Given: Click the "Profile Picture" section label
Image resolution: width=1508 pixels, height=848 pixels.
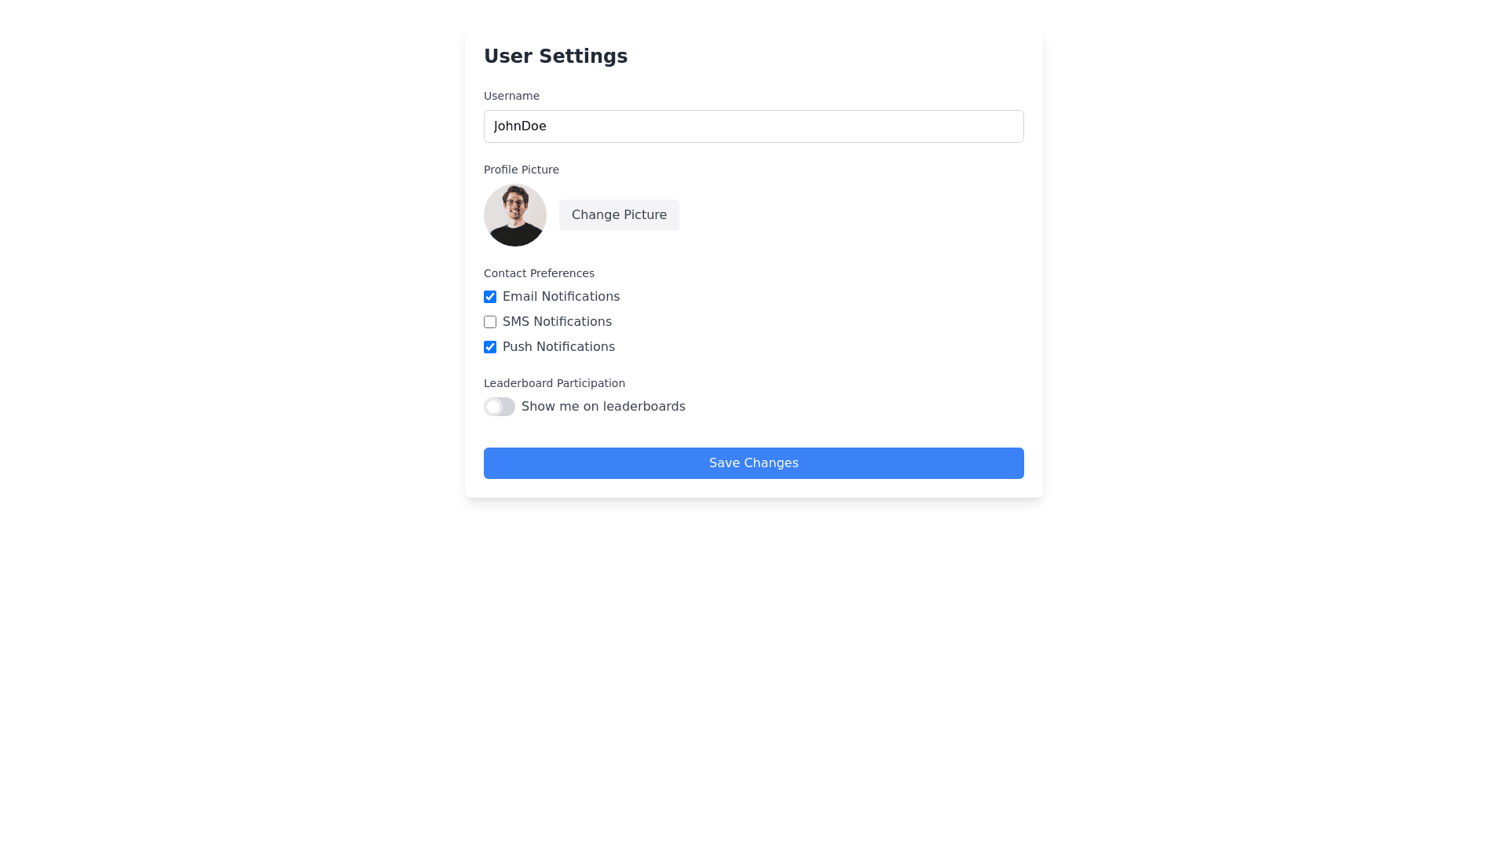Looking at the screenshot, I should pos(522,170).
